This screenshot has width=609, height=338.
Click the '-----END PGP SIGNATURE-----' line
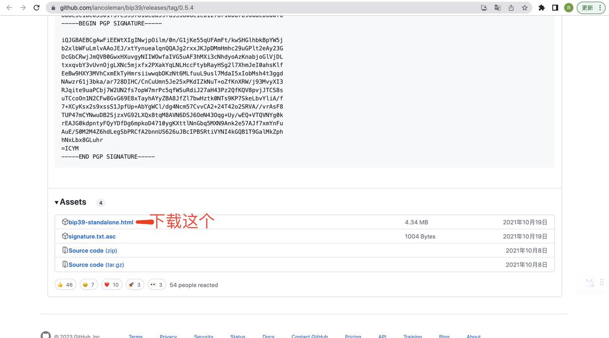point(108,157)
